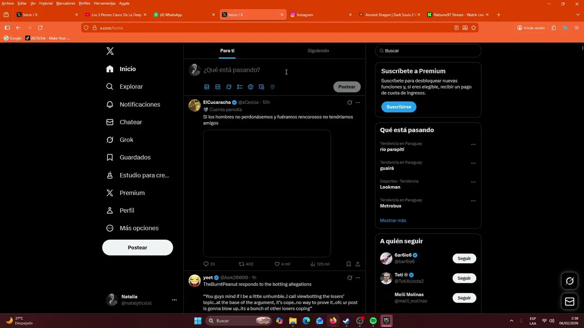Viewport: 584px width, 328px height.
Task: Open options for río parapití trend
Action: pos(473,144)
